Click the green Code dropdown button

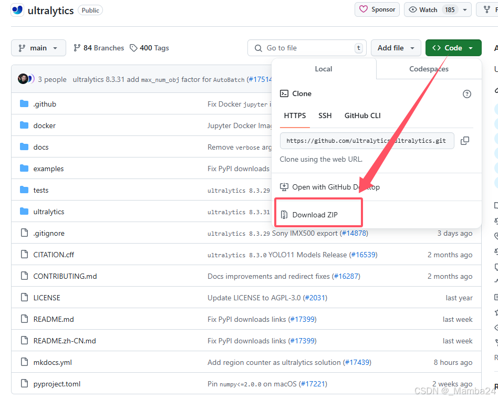[453, 48]
